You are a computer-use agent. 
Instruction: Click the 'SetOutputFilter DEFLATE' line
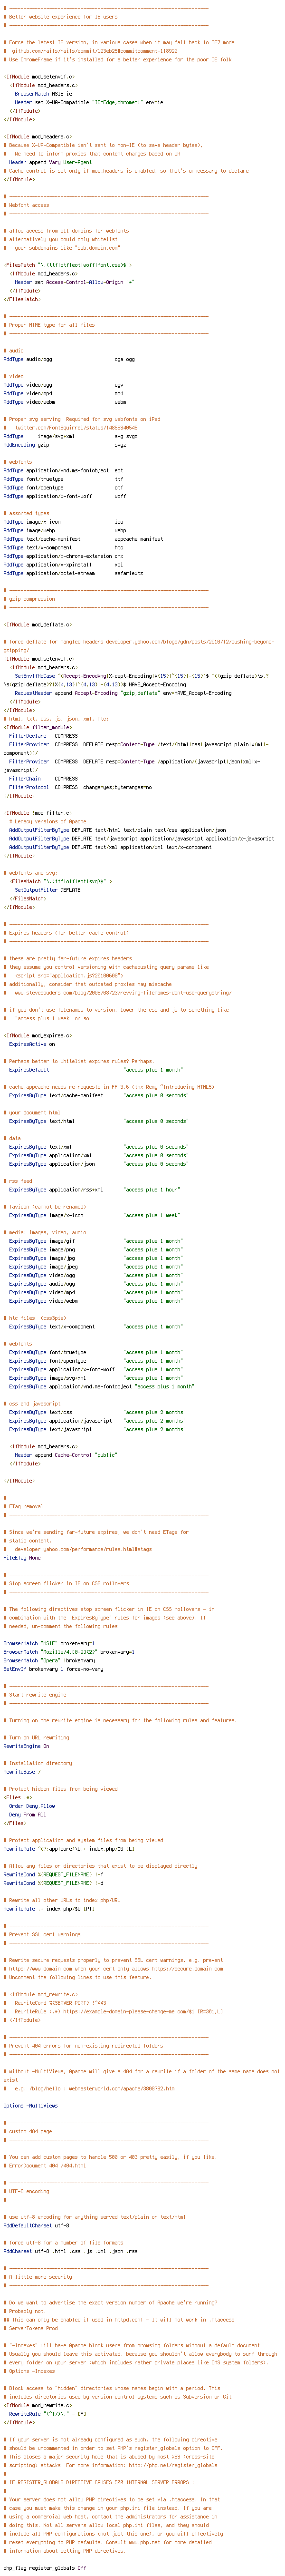[x=47, y=890]
